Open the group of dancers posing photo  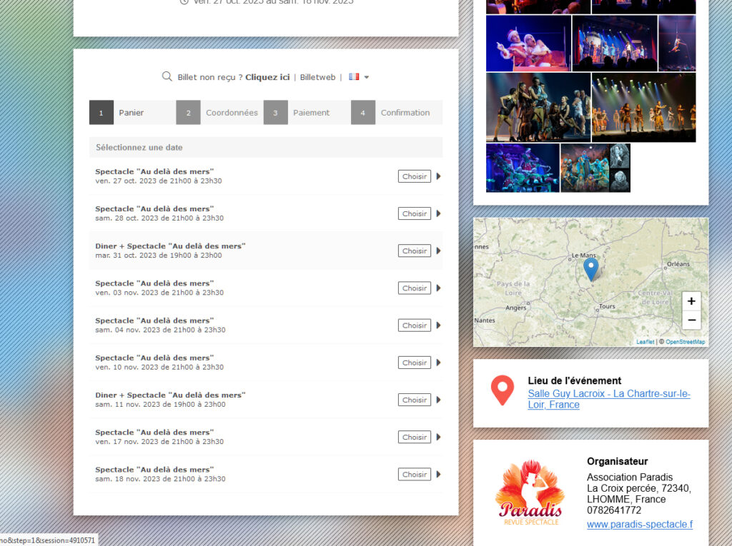tap(538, 107)
